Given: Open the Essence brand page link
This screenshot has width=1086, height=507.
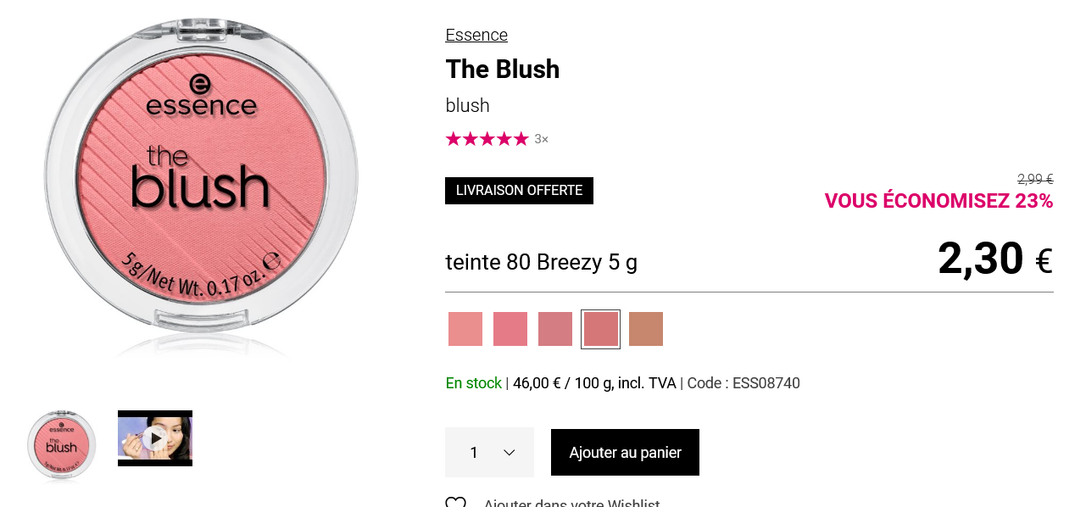Looking at the screenshot, I should pyautogui.click(x=476, y=35).
